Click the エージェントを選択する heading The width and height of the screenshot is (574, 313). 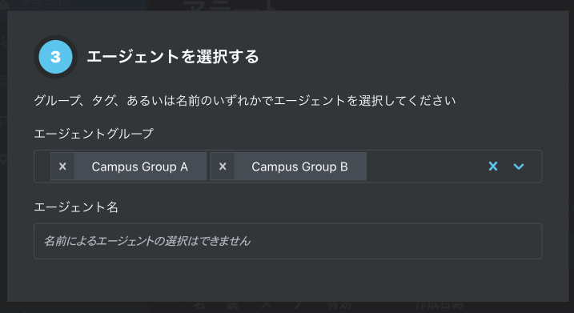[x=173, y=57]
